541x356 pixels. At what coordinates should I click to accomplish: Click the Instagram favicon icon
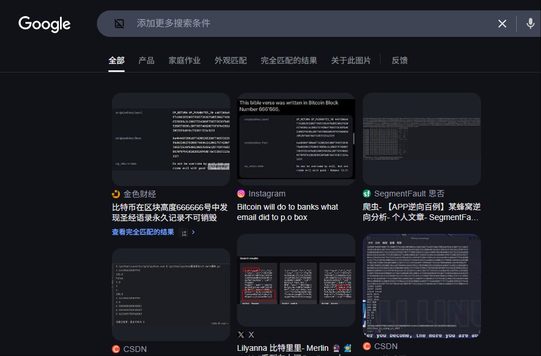click(241, 194)
